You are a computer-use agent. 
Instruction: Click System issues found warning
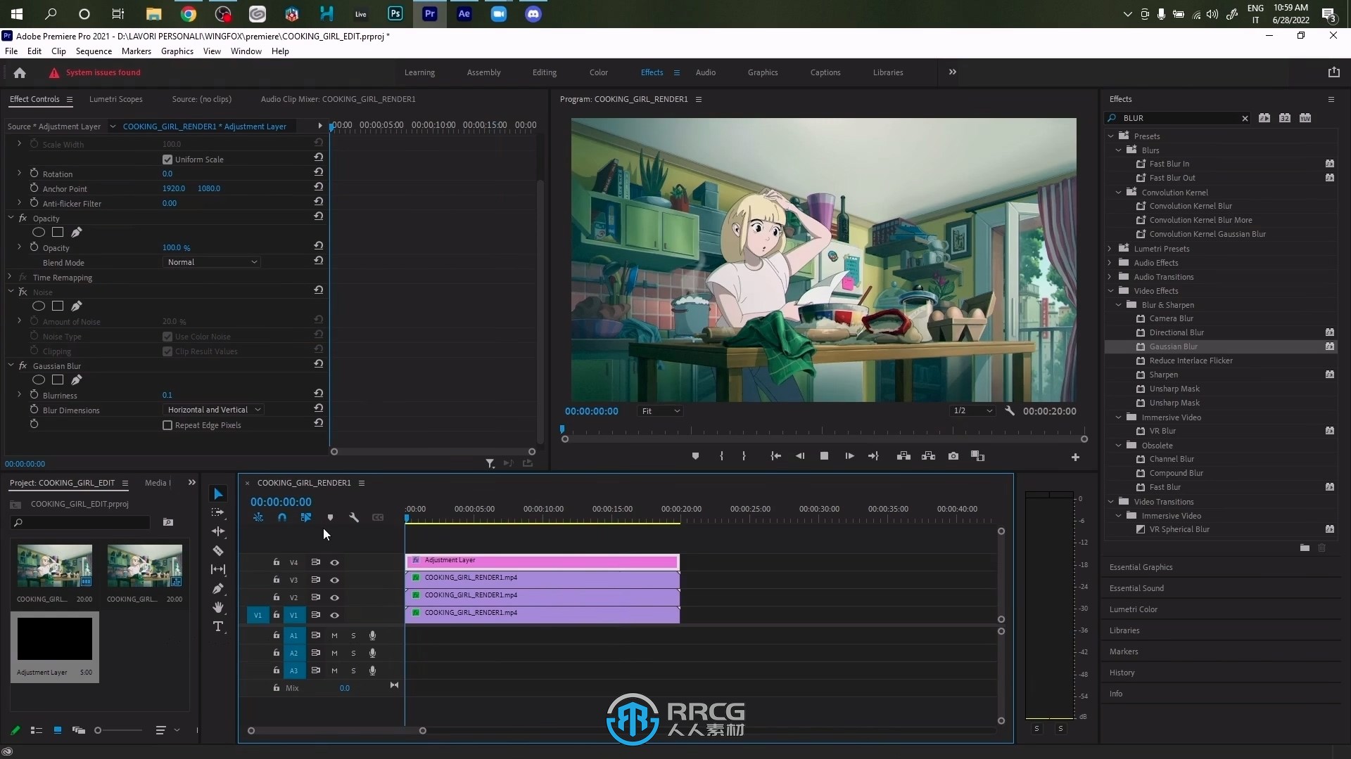[x=95, y=72]
